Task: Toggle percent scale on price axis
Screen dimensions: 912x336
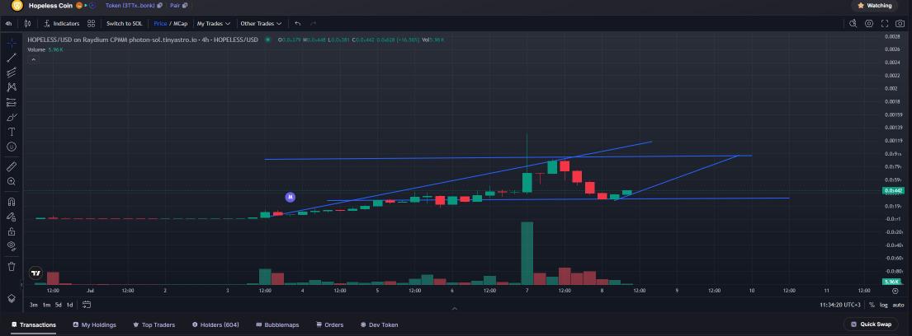Action: pos(872,305)
